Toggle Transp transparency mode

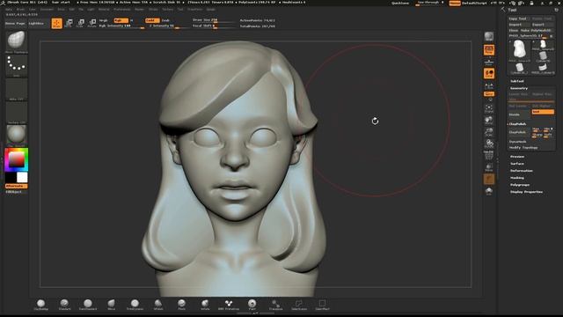pos(489,167)
